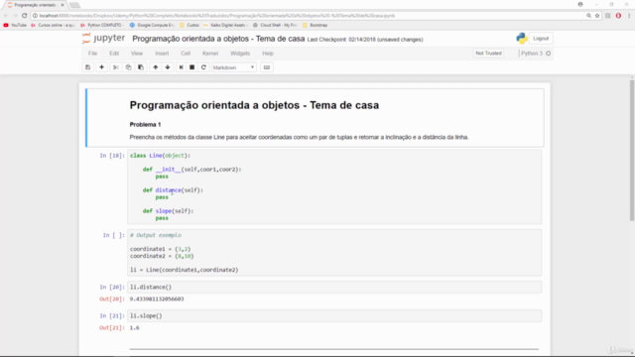Move the selected cell down

point(168,67)
